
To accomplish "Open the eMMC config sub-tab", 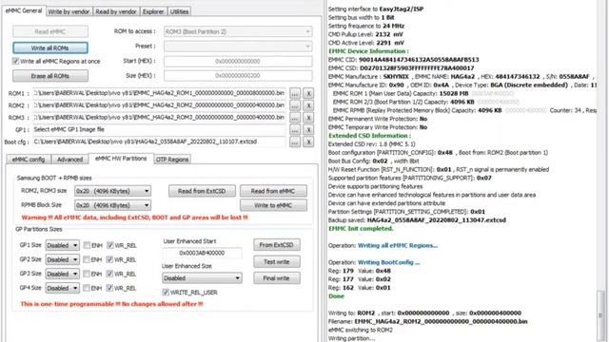I will pos(29,159).
